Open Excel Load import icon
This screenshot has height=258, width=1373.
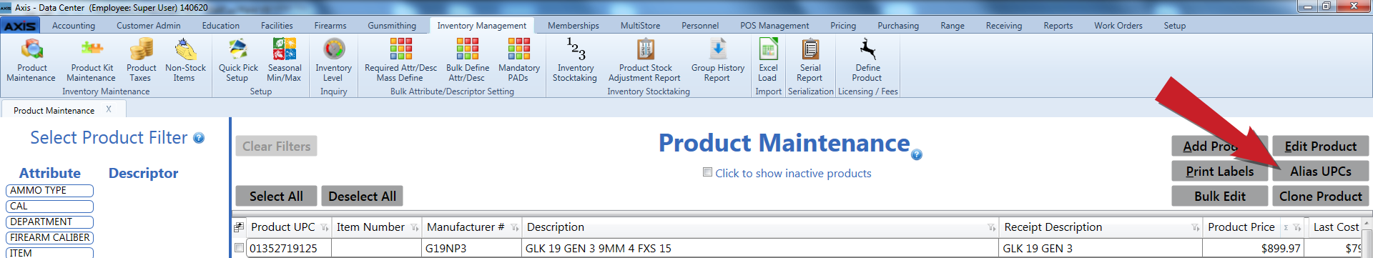[768, 60]
